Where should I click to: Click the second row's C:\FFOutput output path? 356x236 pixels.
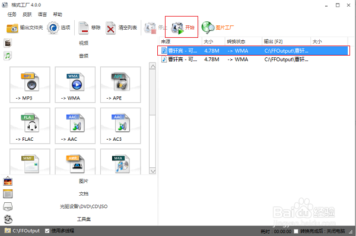[287, 60]
